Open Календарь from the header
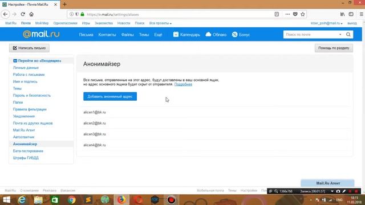Image resolution: width=365 pixels, height=205 pixels. (186, 35)
